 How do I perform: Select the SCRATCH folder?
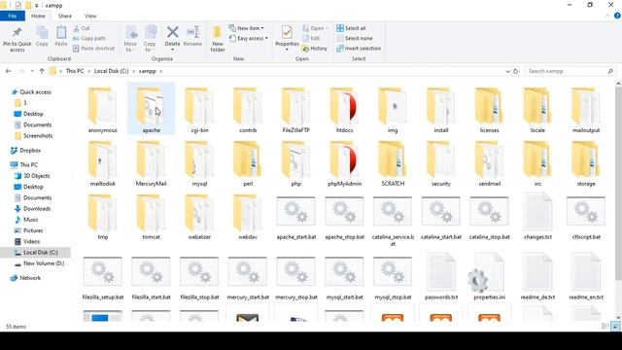click(x=393, y=163)
